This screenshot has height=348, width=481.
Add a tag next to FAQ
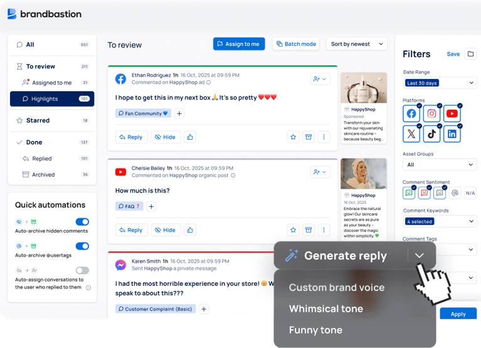[151, 206]
